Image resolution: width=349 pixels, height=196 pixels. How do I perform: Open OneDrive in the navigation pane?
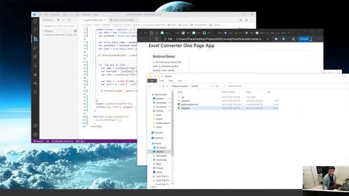(159, 138)
